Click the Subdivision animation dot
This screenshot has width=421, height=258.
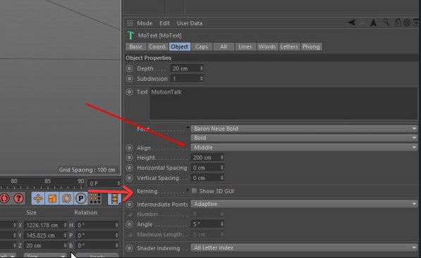point(130,79)
